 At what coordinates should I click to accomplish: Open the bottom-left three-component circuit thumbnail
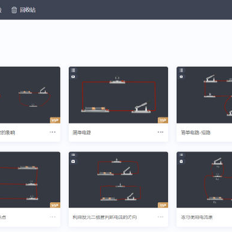(x=30, y=180)
